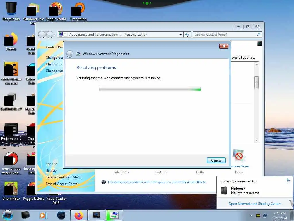The width and height of the screenshot is (294, 221).
Task: Show hidden tray icons arrow
Action: tap(251, 216)
